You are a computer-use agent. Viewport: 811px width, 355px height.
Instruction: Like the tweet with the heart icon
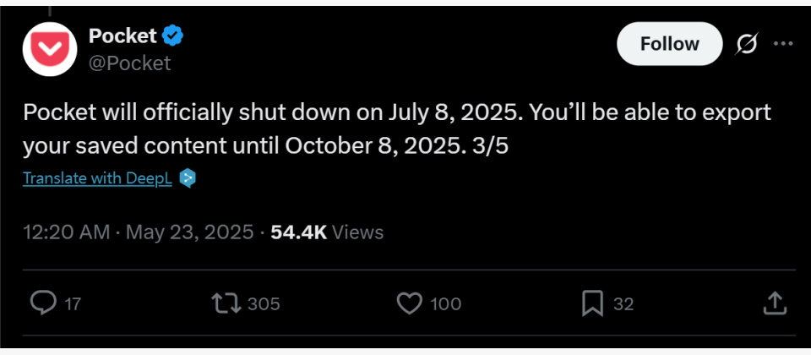click(409, 303)
